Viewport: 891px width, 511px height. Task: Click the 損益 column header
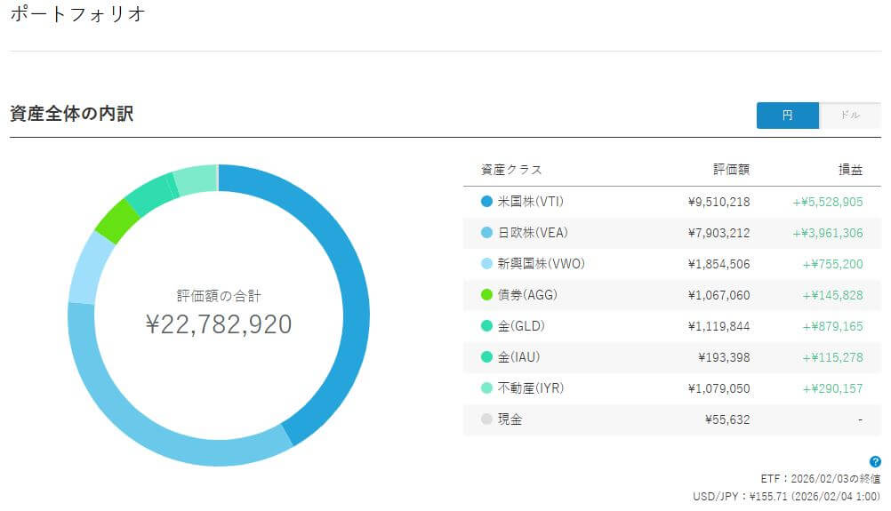click(851, 170)
